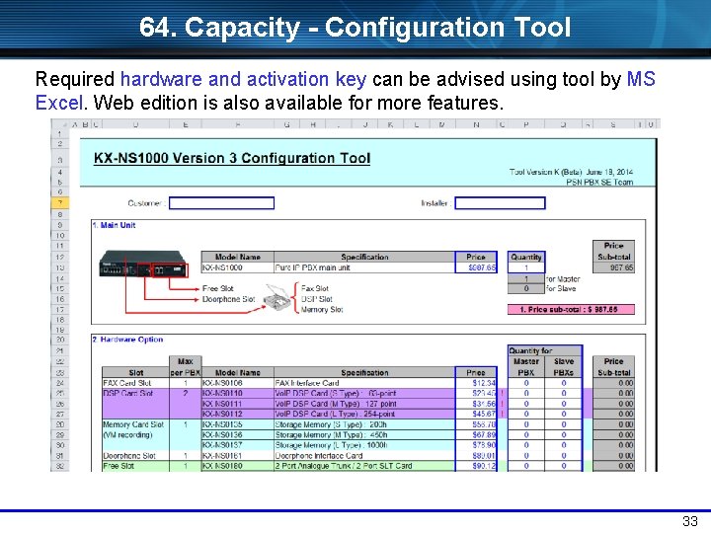Image resolution: width=711 pixels, height=533 pixels.
Task: Click the '2. Hardware Option' section heading
Action: coord(127,340)
